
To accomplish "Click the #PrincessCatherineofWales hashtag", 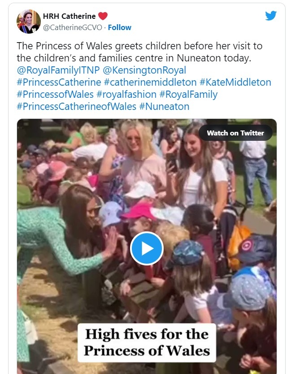I will click(76, 107).
